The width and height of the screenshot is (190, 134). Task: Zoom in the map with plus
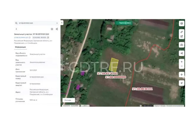coord(181,62)
